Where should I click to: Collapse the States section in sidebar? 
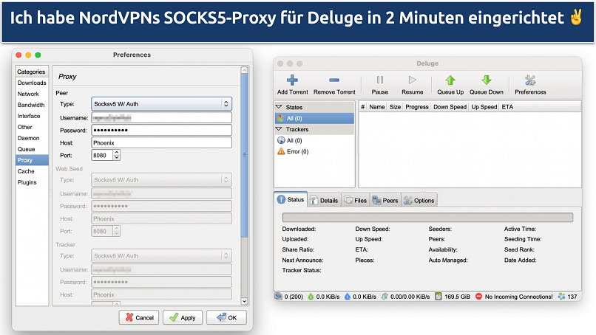tap(280, 107)
